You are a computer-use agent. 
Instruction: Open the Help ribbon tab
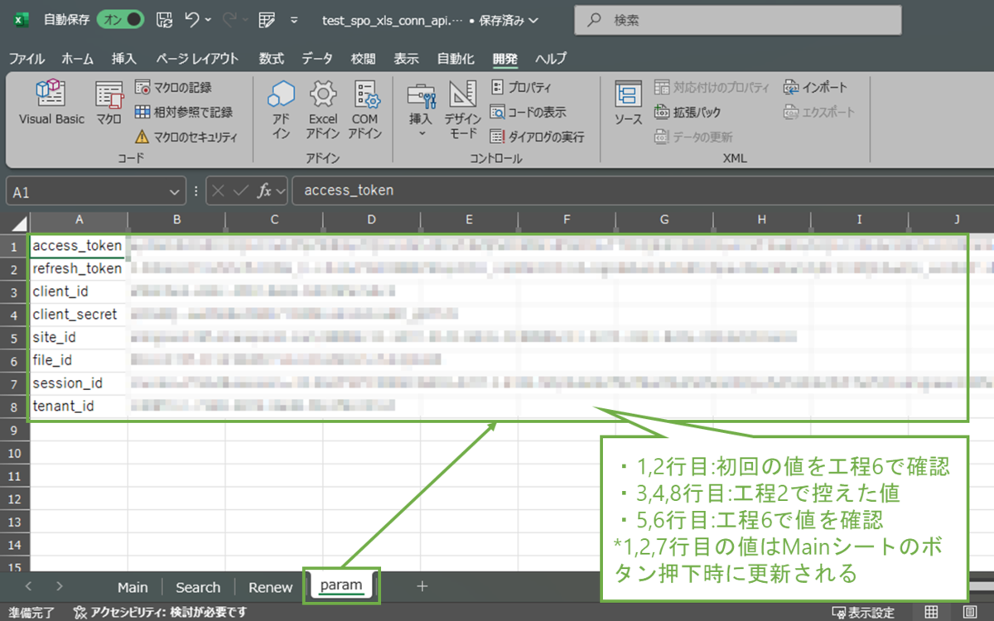(551, 59)
